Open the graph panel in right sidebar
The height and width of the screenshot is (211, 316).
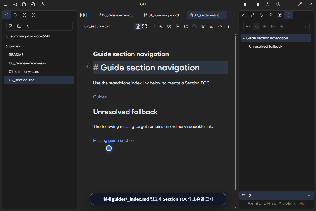(244, 15)
